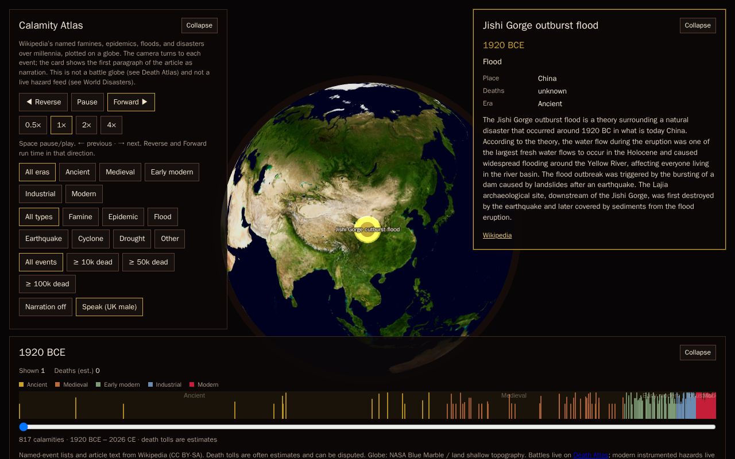Filter events to Modern era

pos(84,194)
